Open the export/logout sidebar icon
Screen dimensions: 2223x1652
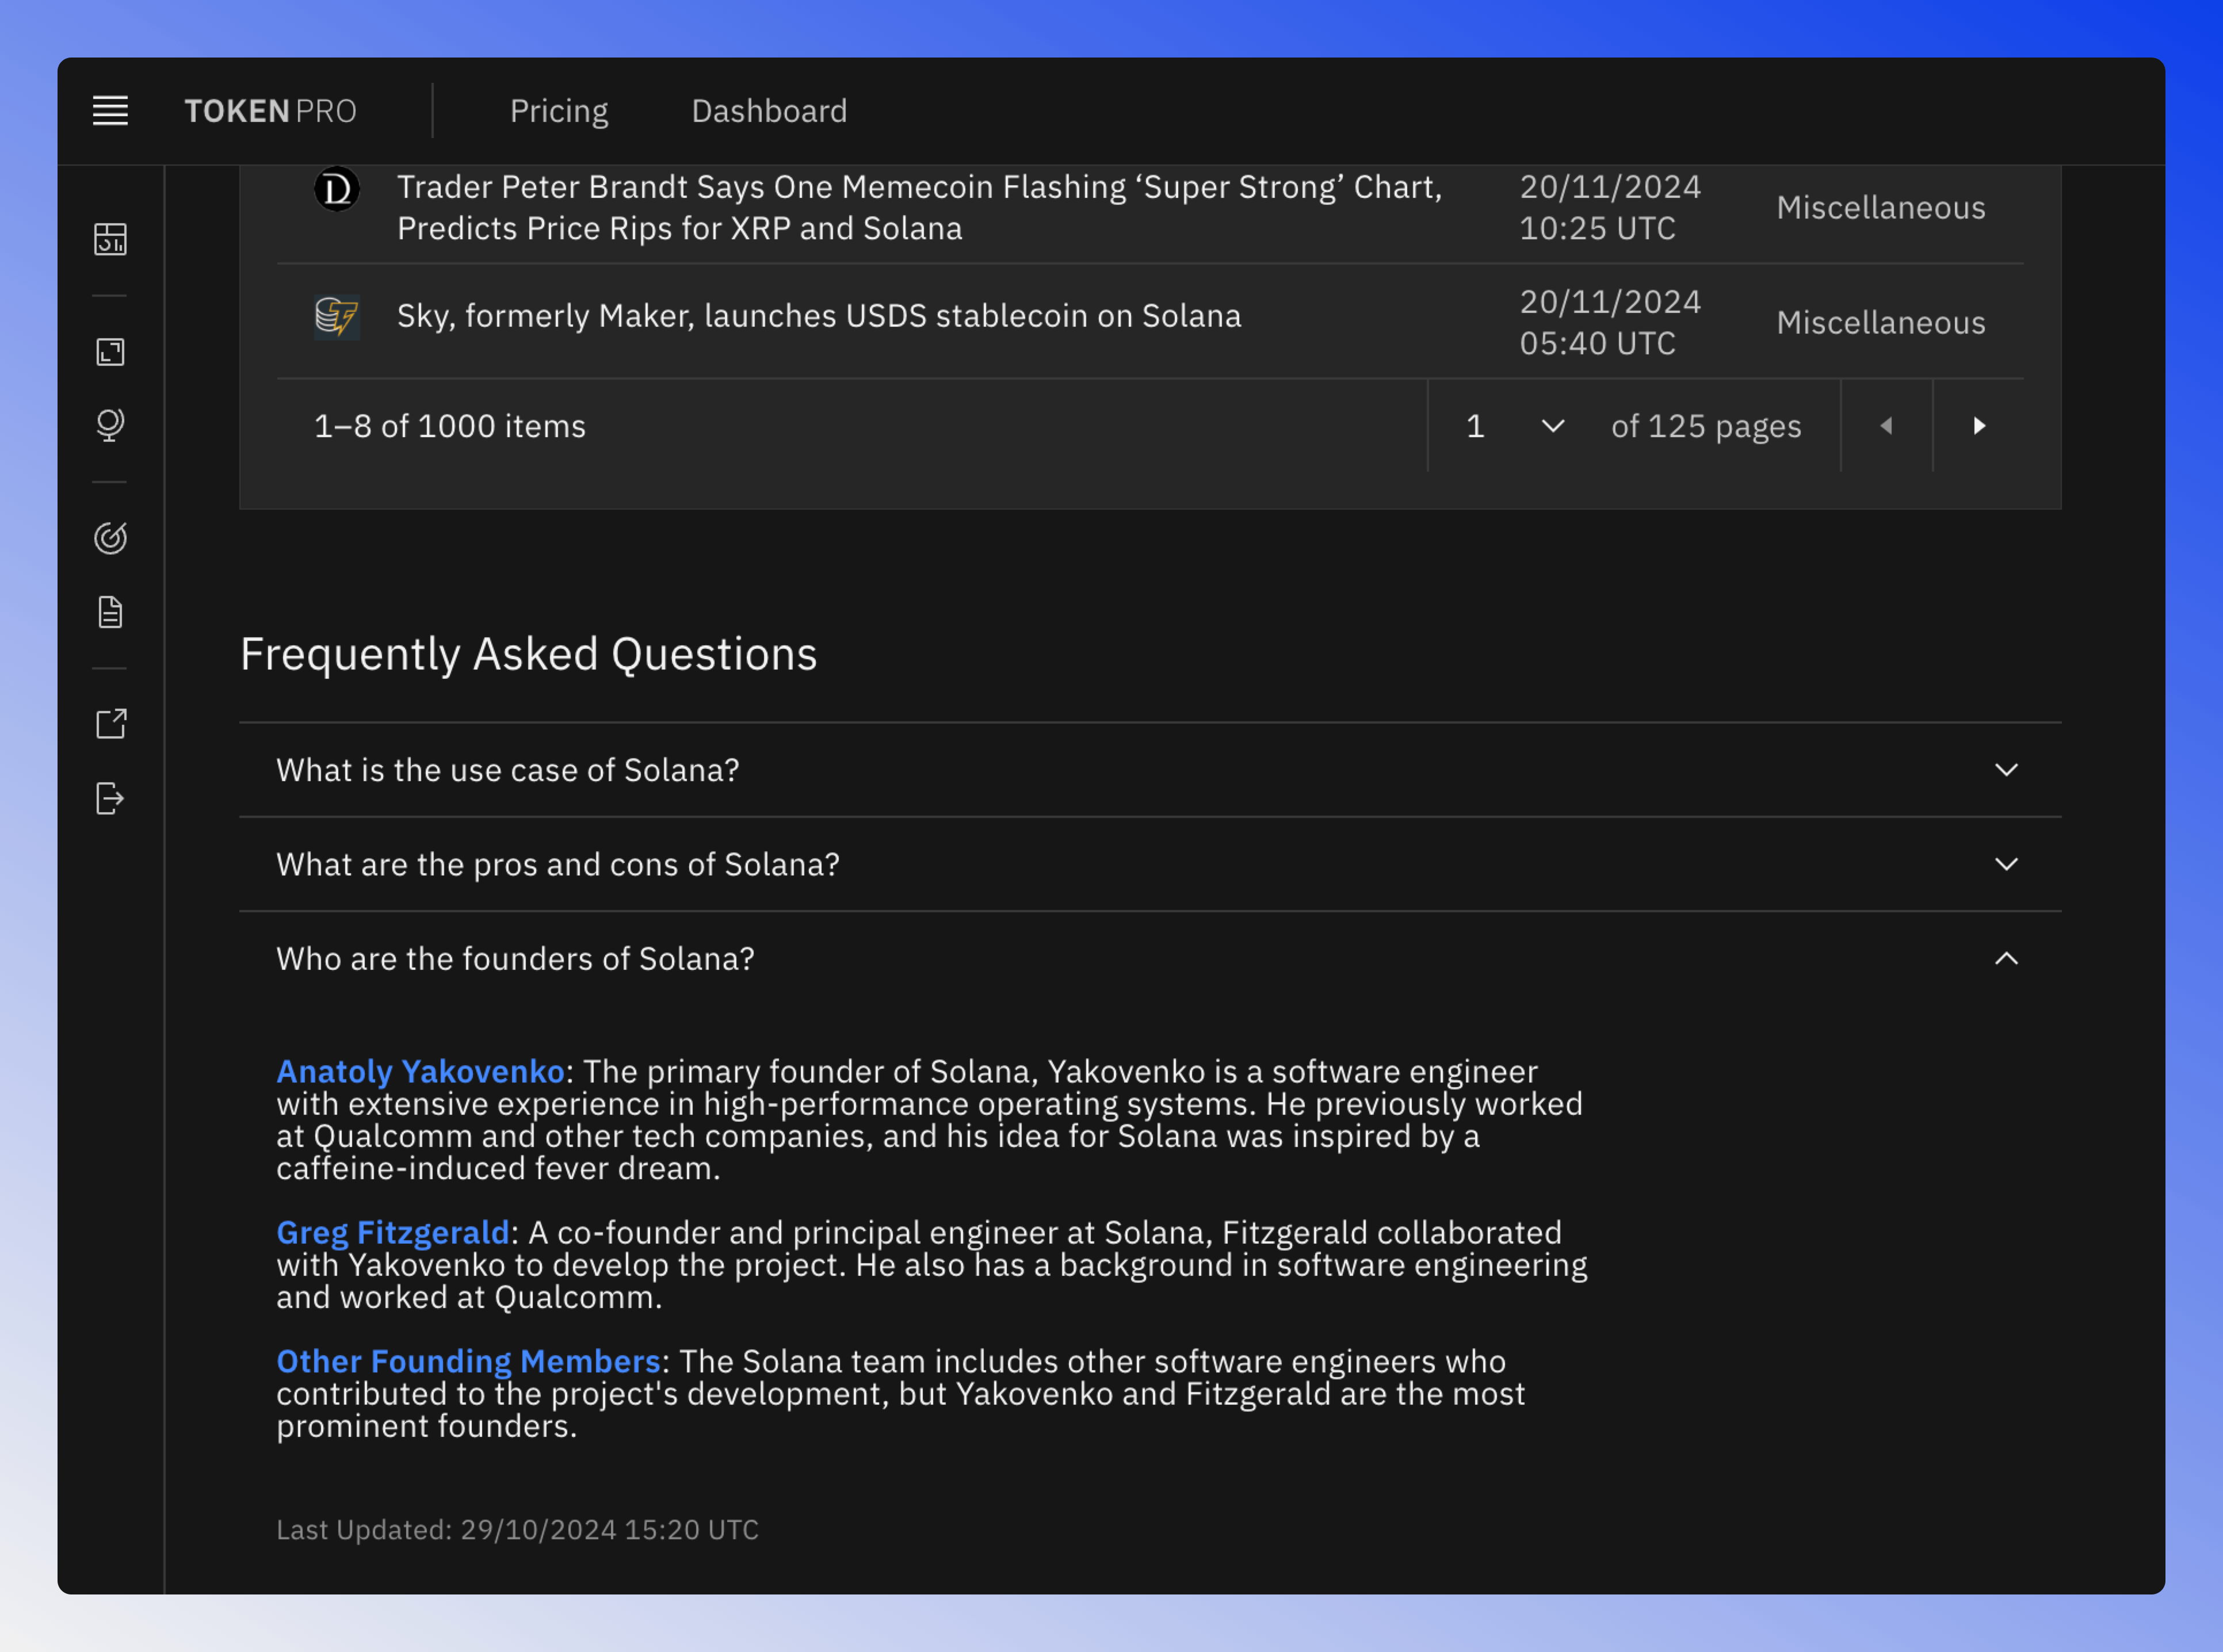click(x=111, y=798)
